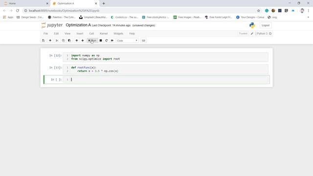Click the Jupyter logo
Viewport: 313px width, 176px height.
[52, 25]
